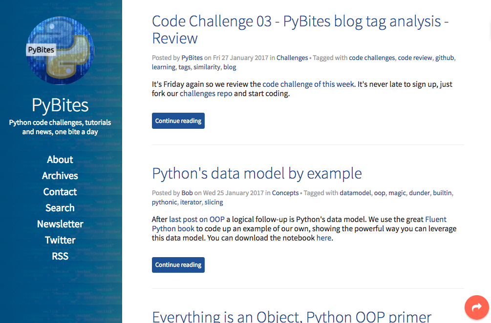This screenshot has width=491, height=323.
Task: Open the Challenges category link
Action: pos(292,58)
